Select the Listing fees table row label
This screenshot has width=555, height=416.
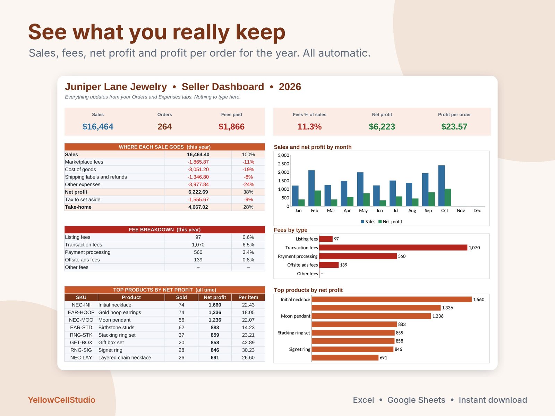(x=78, y=237)
